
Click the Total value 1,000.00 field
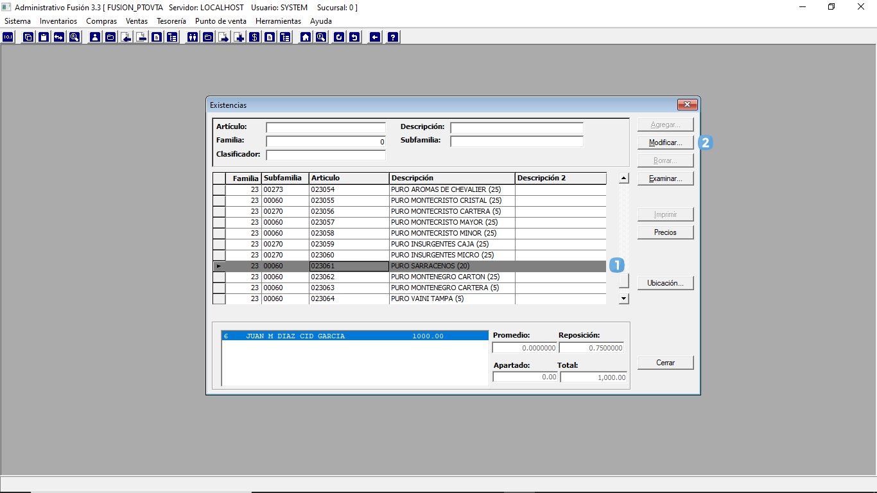[x=594, y=377]
